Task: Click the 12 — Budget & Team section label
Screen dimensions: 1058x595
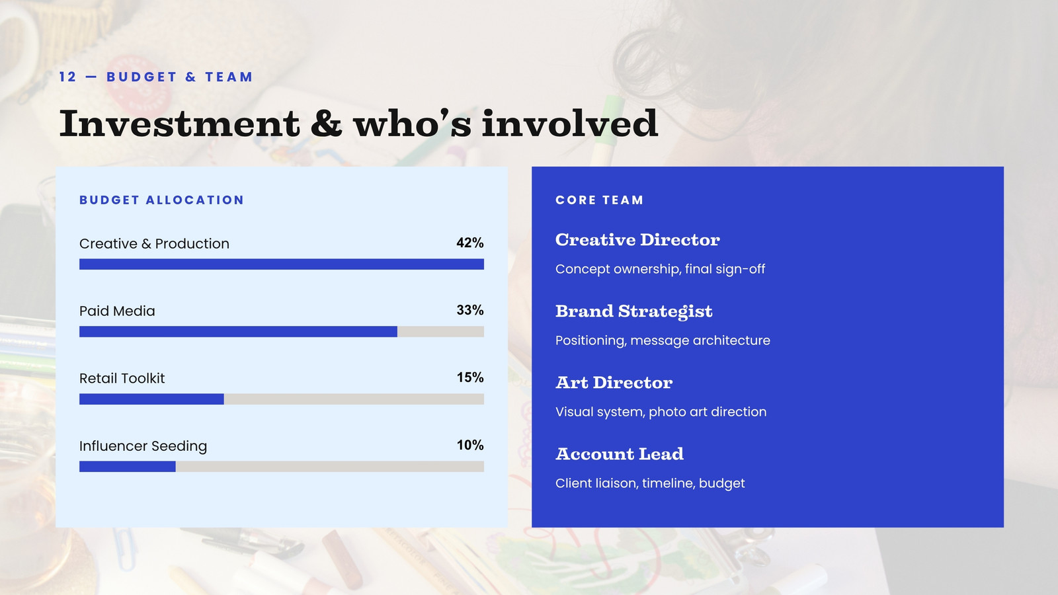Action: coord(156,77)
